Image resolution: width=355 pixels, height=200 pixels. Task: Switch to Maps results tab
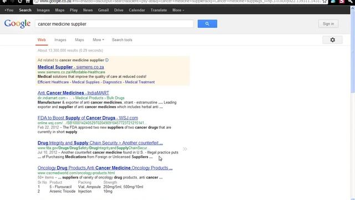click(x=79, y=40)
